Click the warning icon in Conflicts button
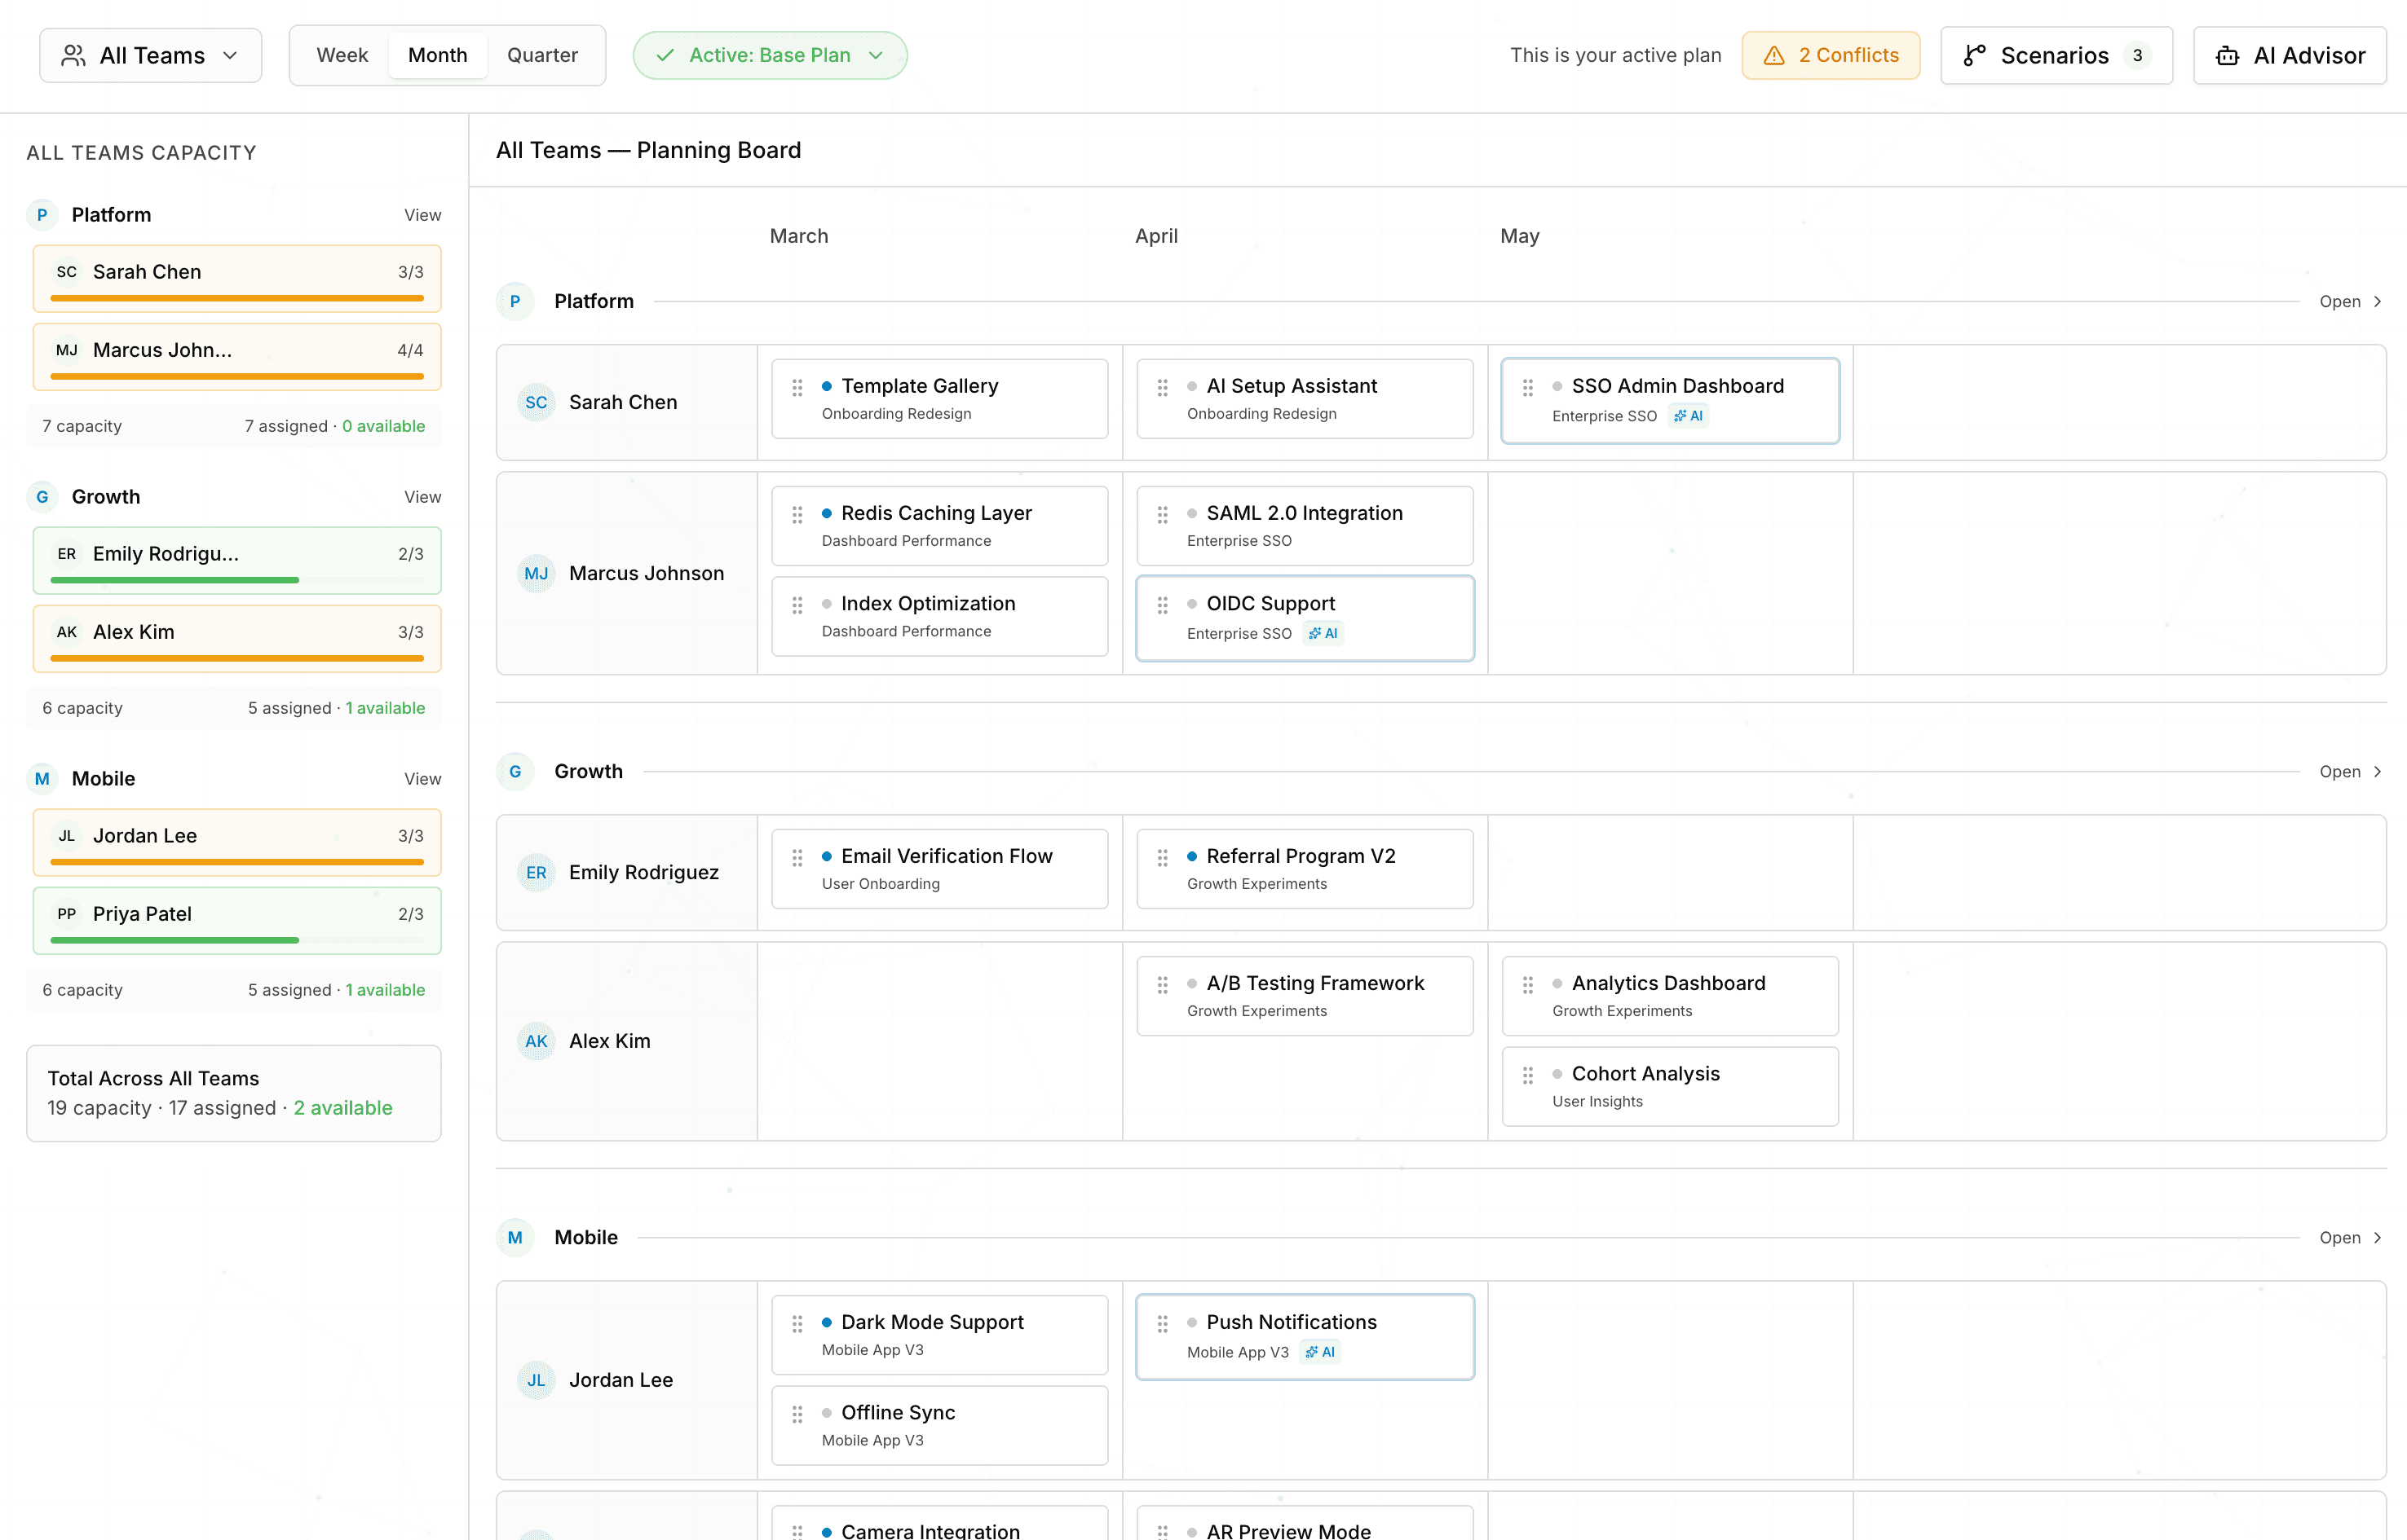 pos(1773,56)
